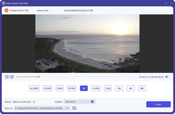The height and width of the screenshot is (114, 175).
Task: Click the playback progress slider handle
Action: 38,77
